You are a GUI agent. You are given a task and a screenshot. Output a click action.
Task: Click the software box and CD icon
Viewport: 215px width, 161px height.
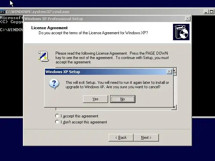(181, 32)
